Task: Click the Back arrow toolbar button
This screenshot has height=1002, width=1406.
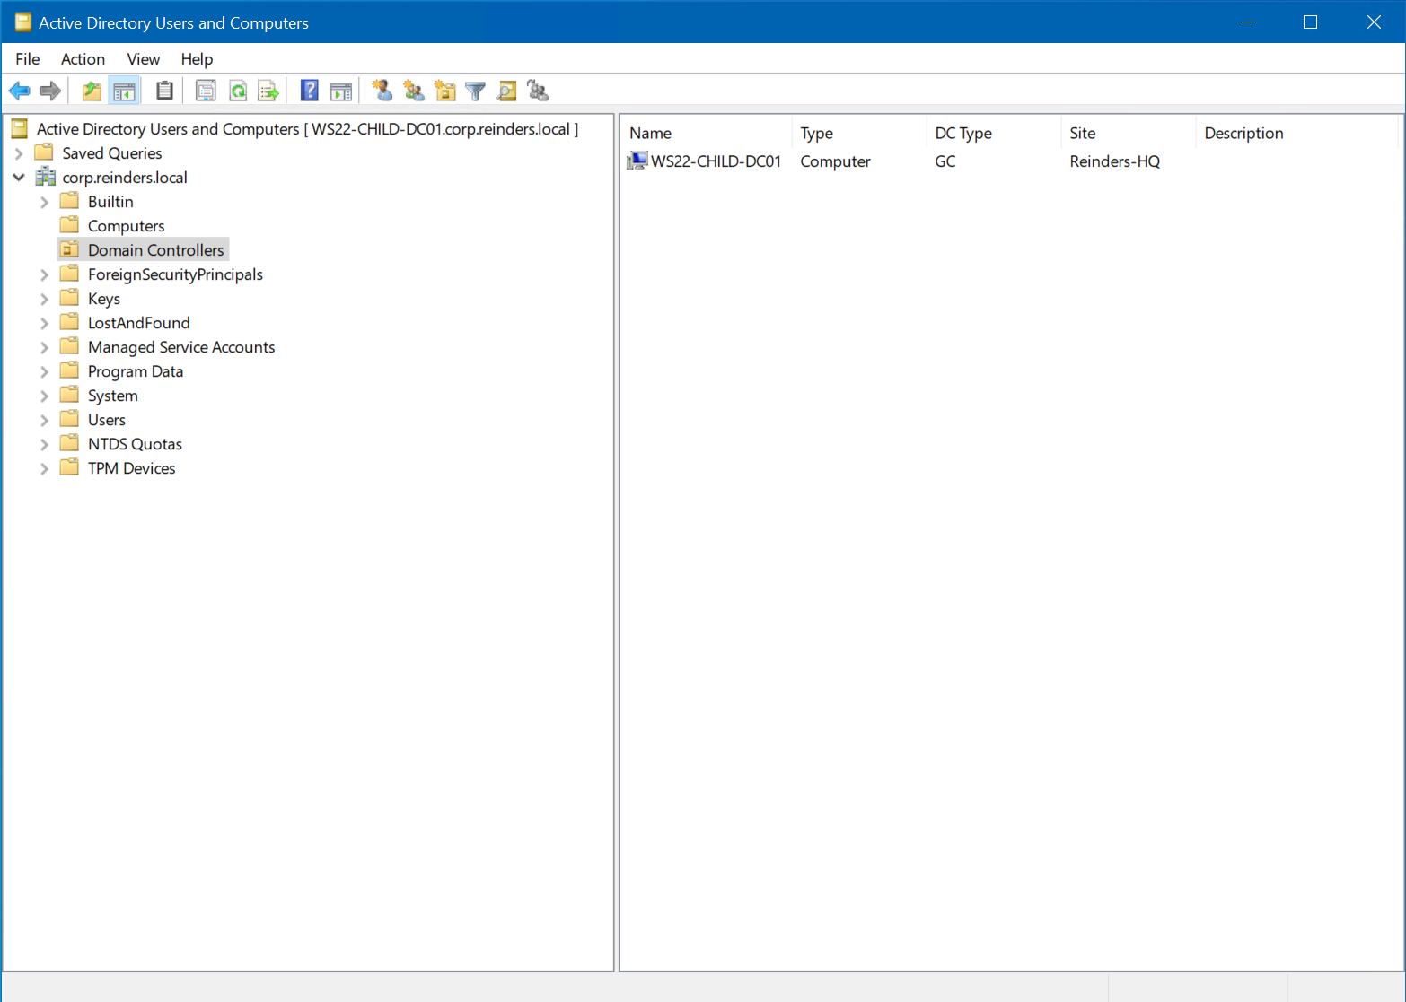Action: (x=20, y=91)
